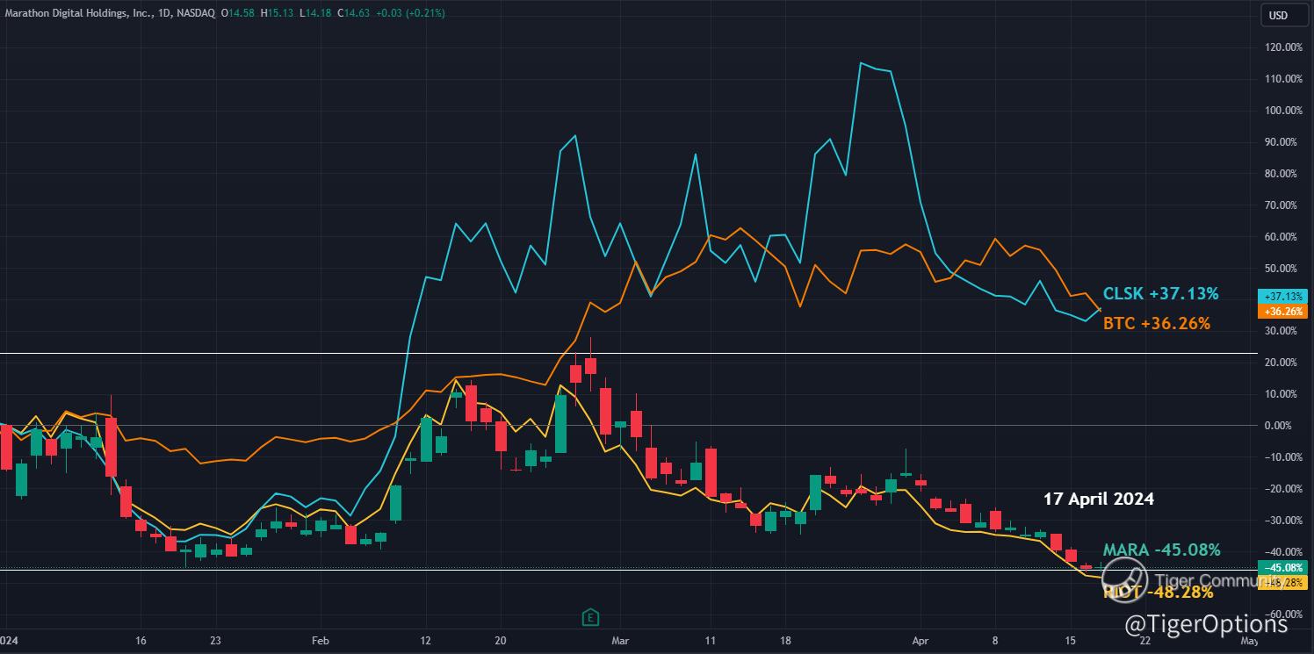Click date label 22 on the time axis

(x=1144, y=641)
